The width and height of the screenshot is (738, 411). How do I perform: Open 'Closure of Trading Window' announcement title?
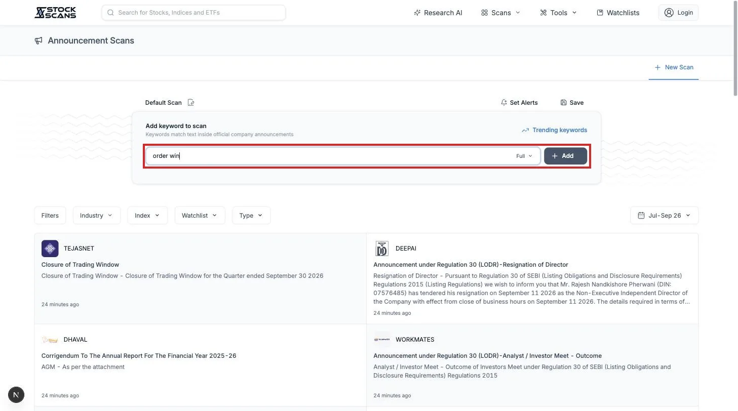pos(80,265)
